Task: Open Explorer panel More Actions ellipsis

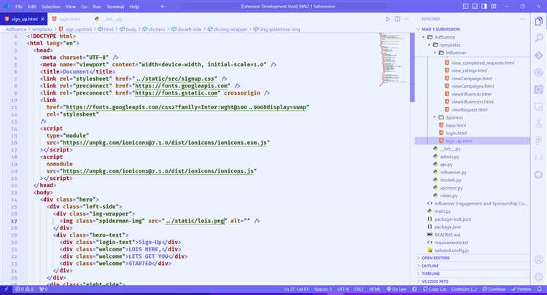Action: [x=522, y=19]
